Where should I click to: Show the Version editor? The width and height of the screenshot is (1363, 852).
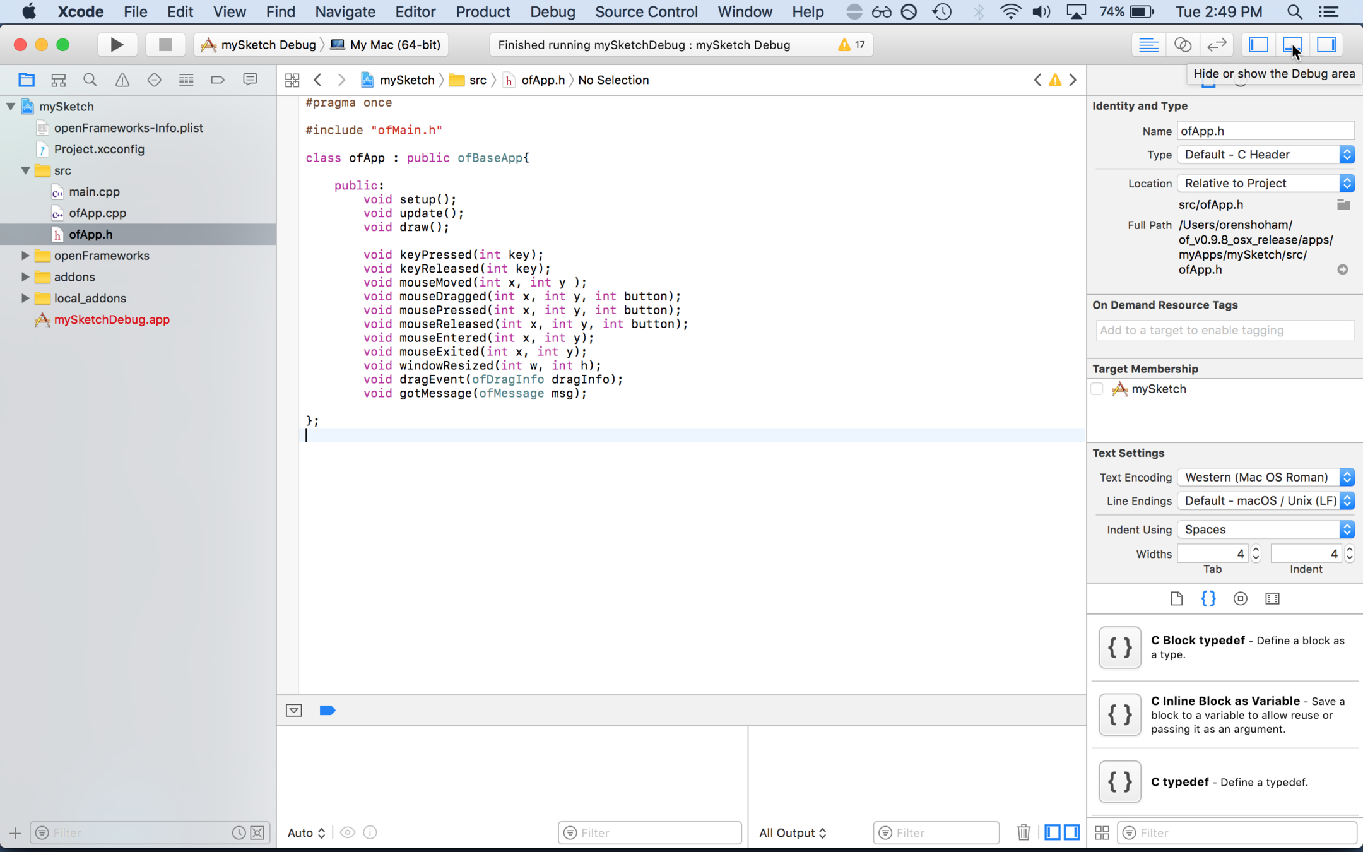pos(1217,45)
